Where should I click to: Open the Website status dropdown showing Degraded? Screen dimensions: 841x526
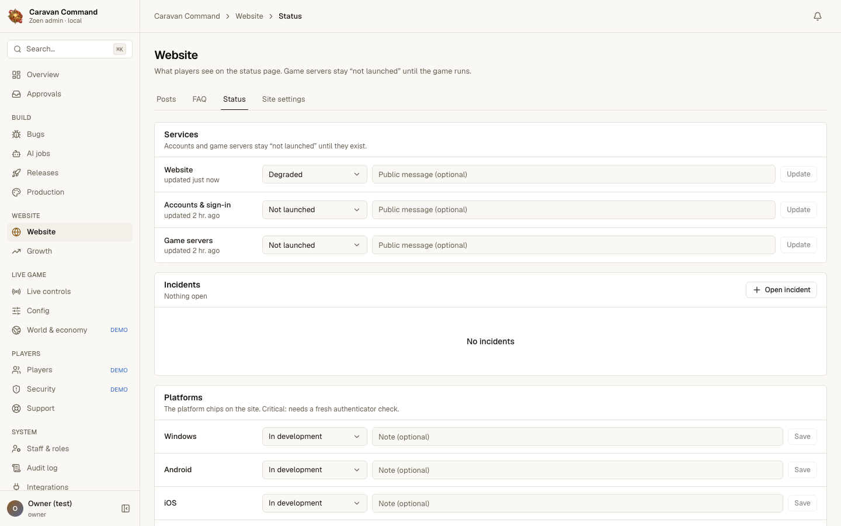(x=315, y=174)
